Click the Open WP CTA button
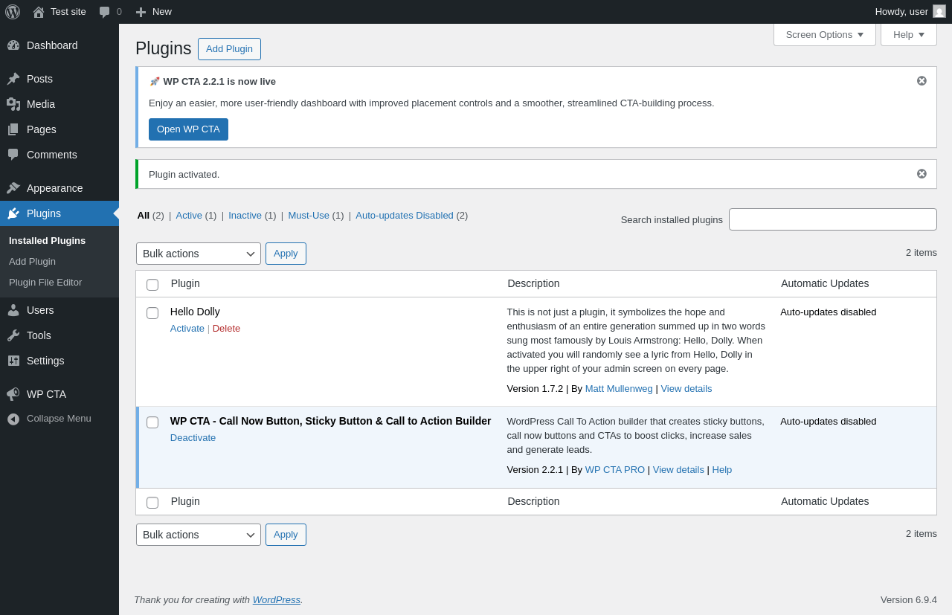 [188, 129]
